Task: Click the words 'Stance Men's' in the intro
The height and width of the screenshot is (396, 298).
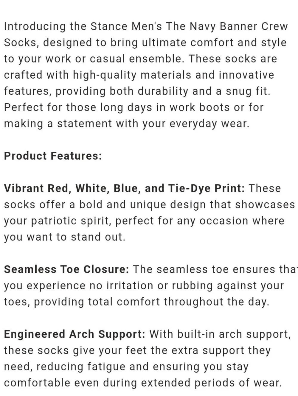Action: [126, 26]
